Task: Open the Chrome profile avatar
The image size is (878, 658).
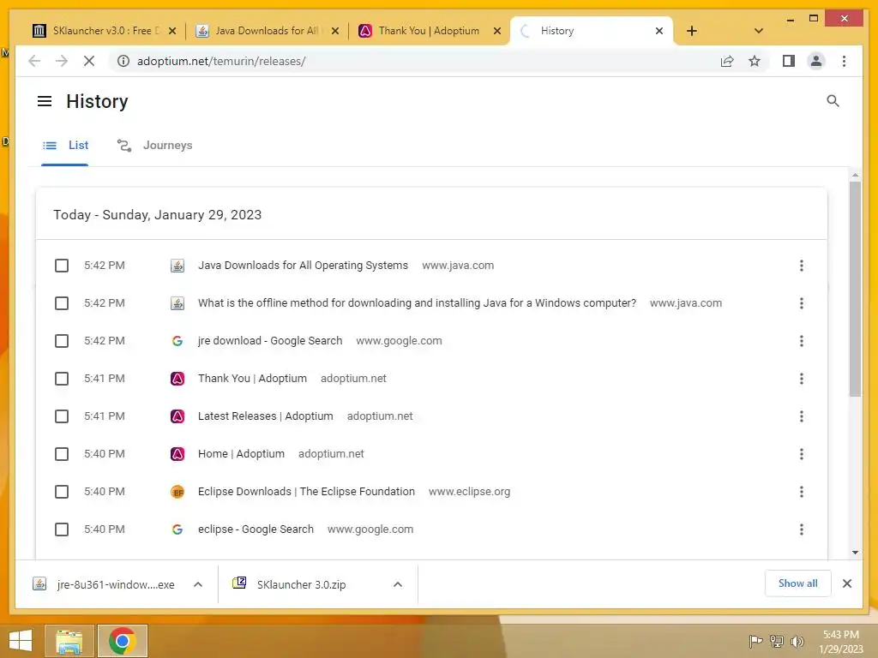Action: (x=816, y=61)
